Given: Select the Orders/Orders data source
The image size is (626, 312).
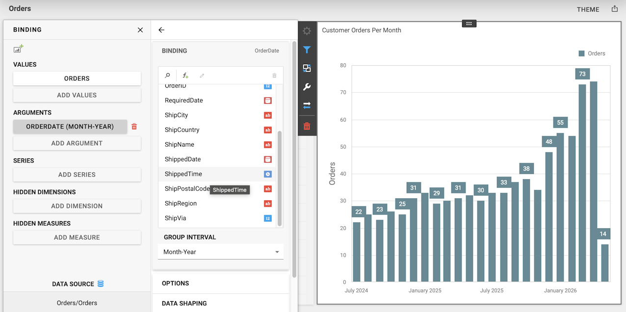Looking at the screenshot, I should click(77, 302).
